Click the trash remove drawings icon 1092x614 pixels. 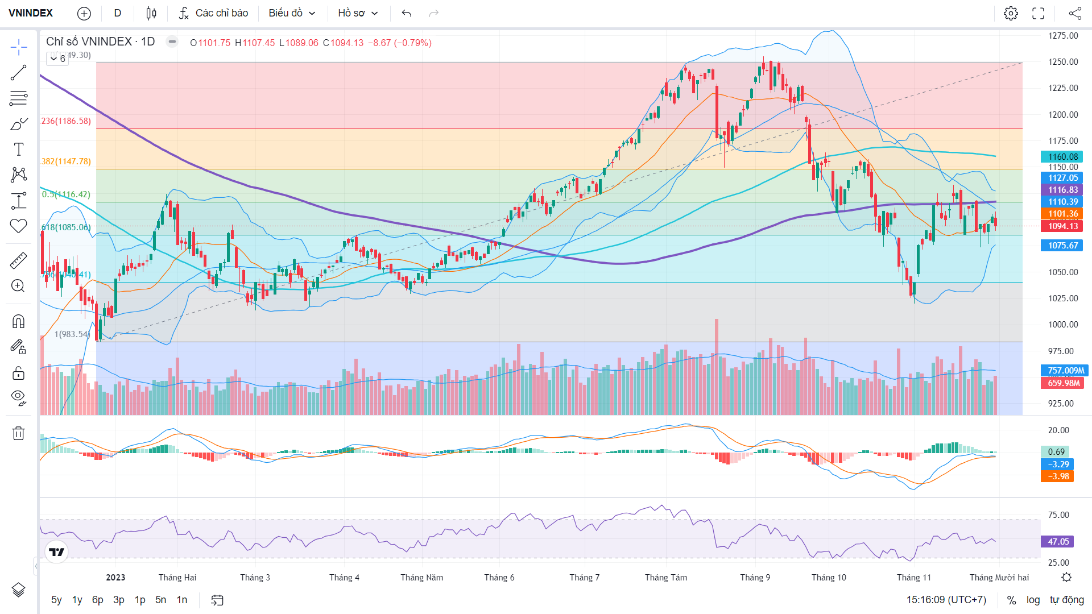pyautogui.click(x=18, y=433)
